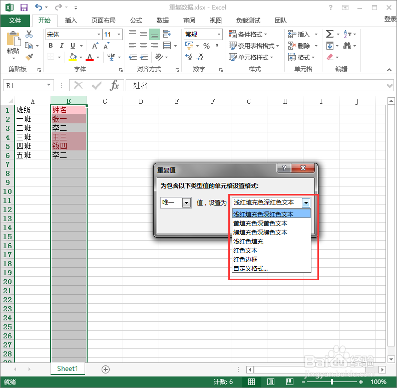Open the font name dropdown

(99, 34)
